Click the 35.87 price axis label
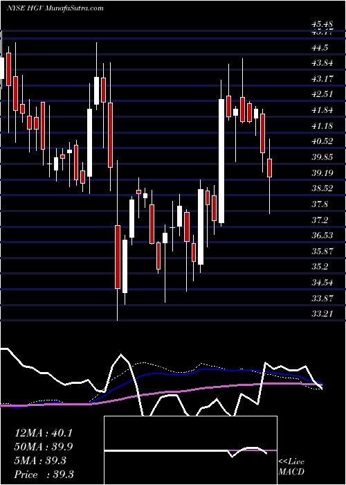This screenshot has width=346, height=485. click(322, 251)
